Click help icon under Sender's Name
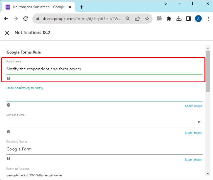 9,158
